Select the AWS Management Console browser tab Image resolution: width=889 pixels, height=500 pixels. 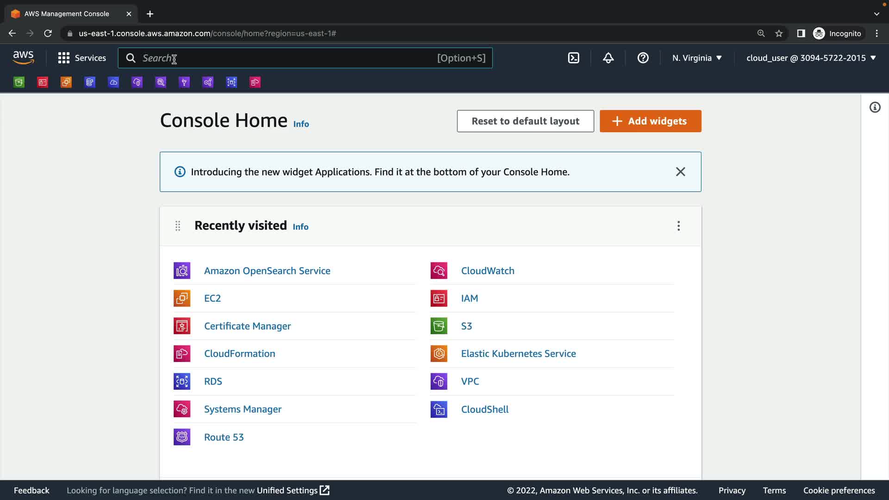(x=67, y=14)
